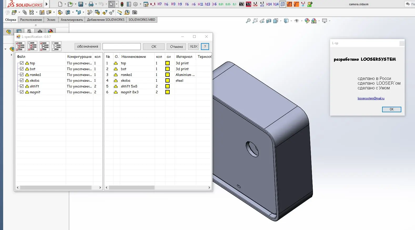415x230 pixels.
Task: Switch to the SOLIDWORKS MBD tab
Action: click(142, 20)
